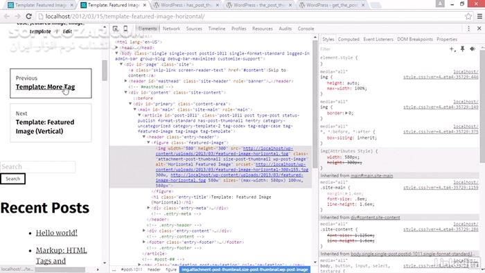Switch to the Network tab
The width and height of the screenshot is (485, 273).
coord(171,28)
